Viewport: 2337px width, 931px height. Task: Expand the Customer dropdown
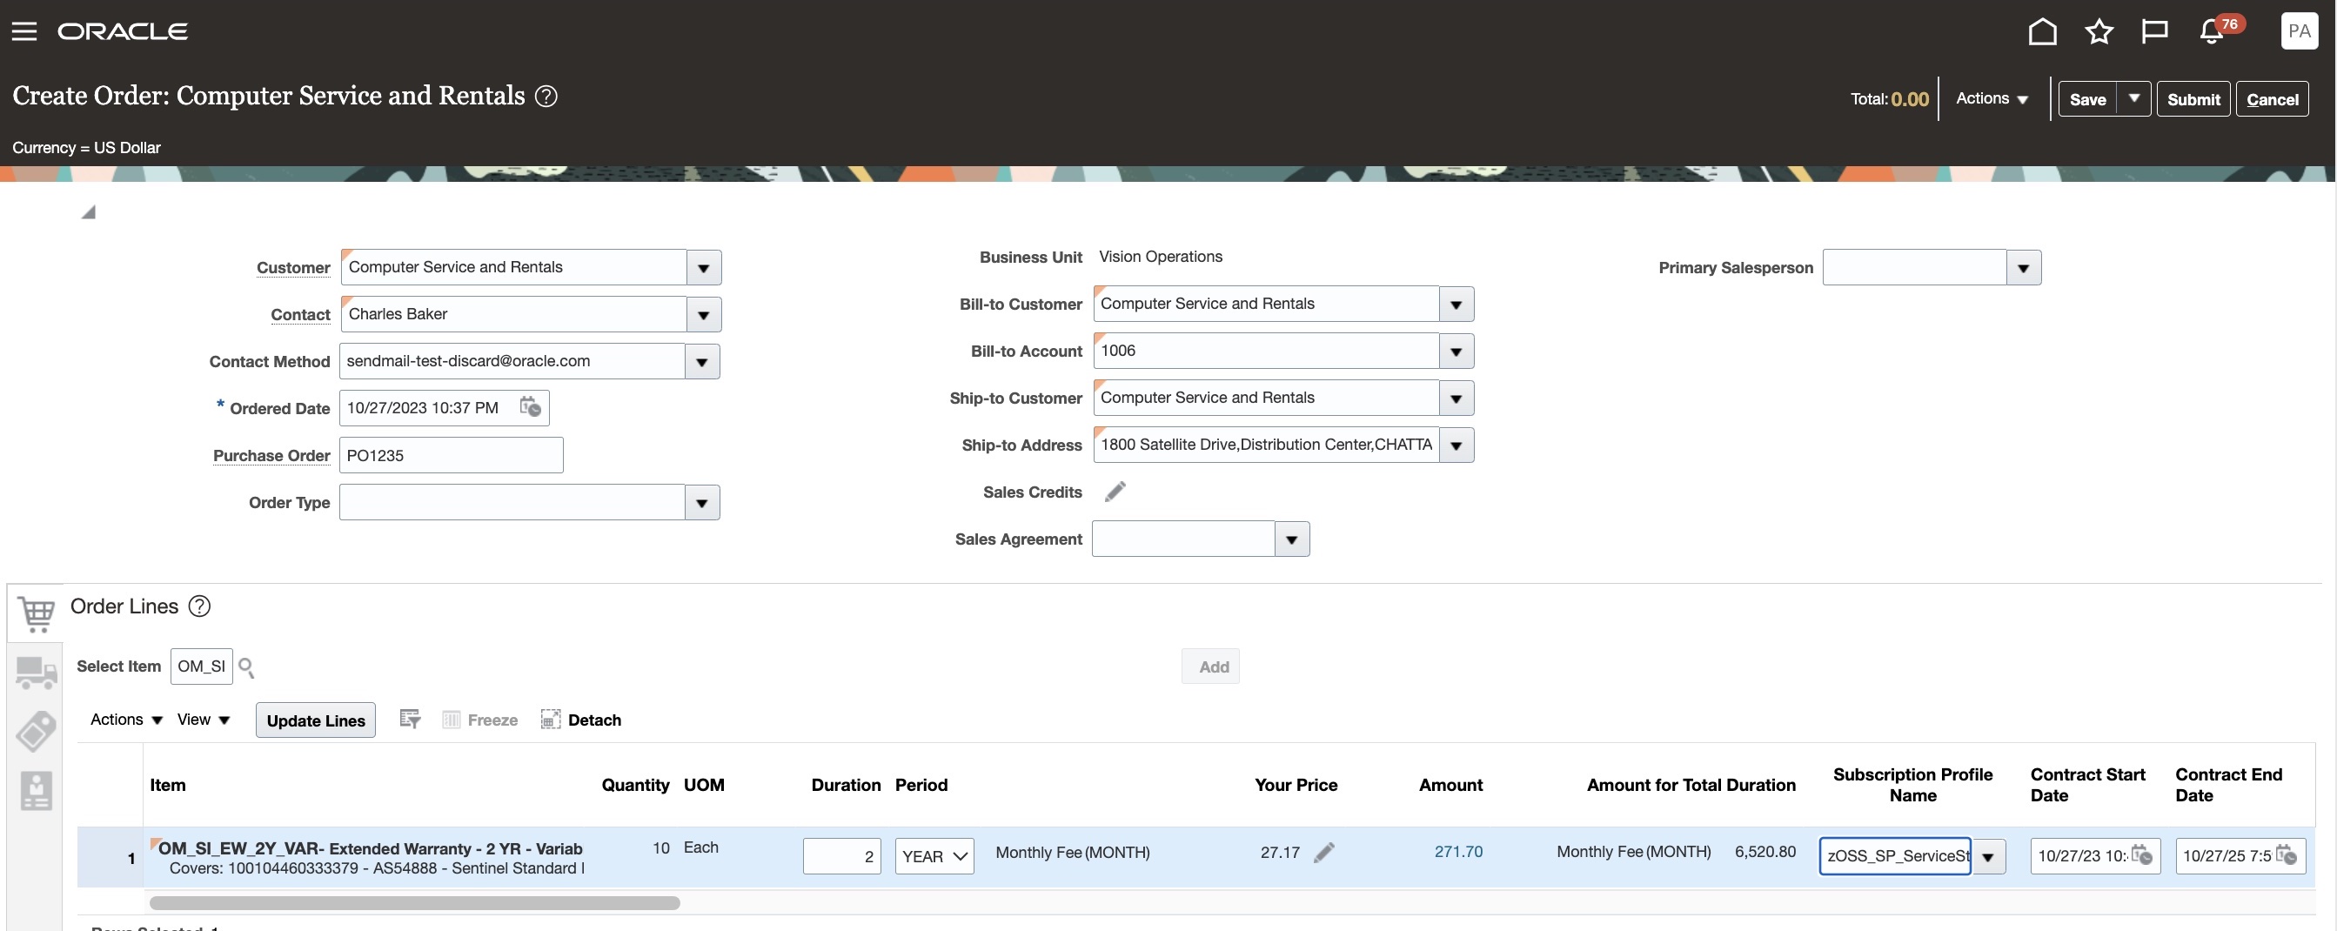point(704,268)
